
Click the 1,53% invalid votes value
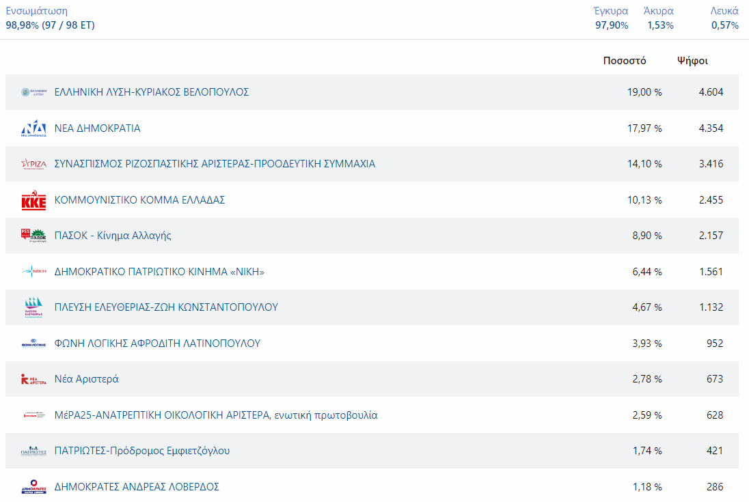[660, 25]
